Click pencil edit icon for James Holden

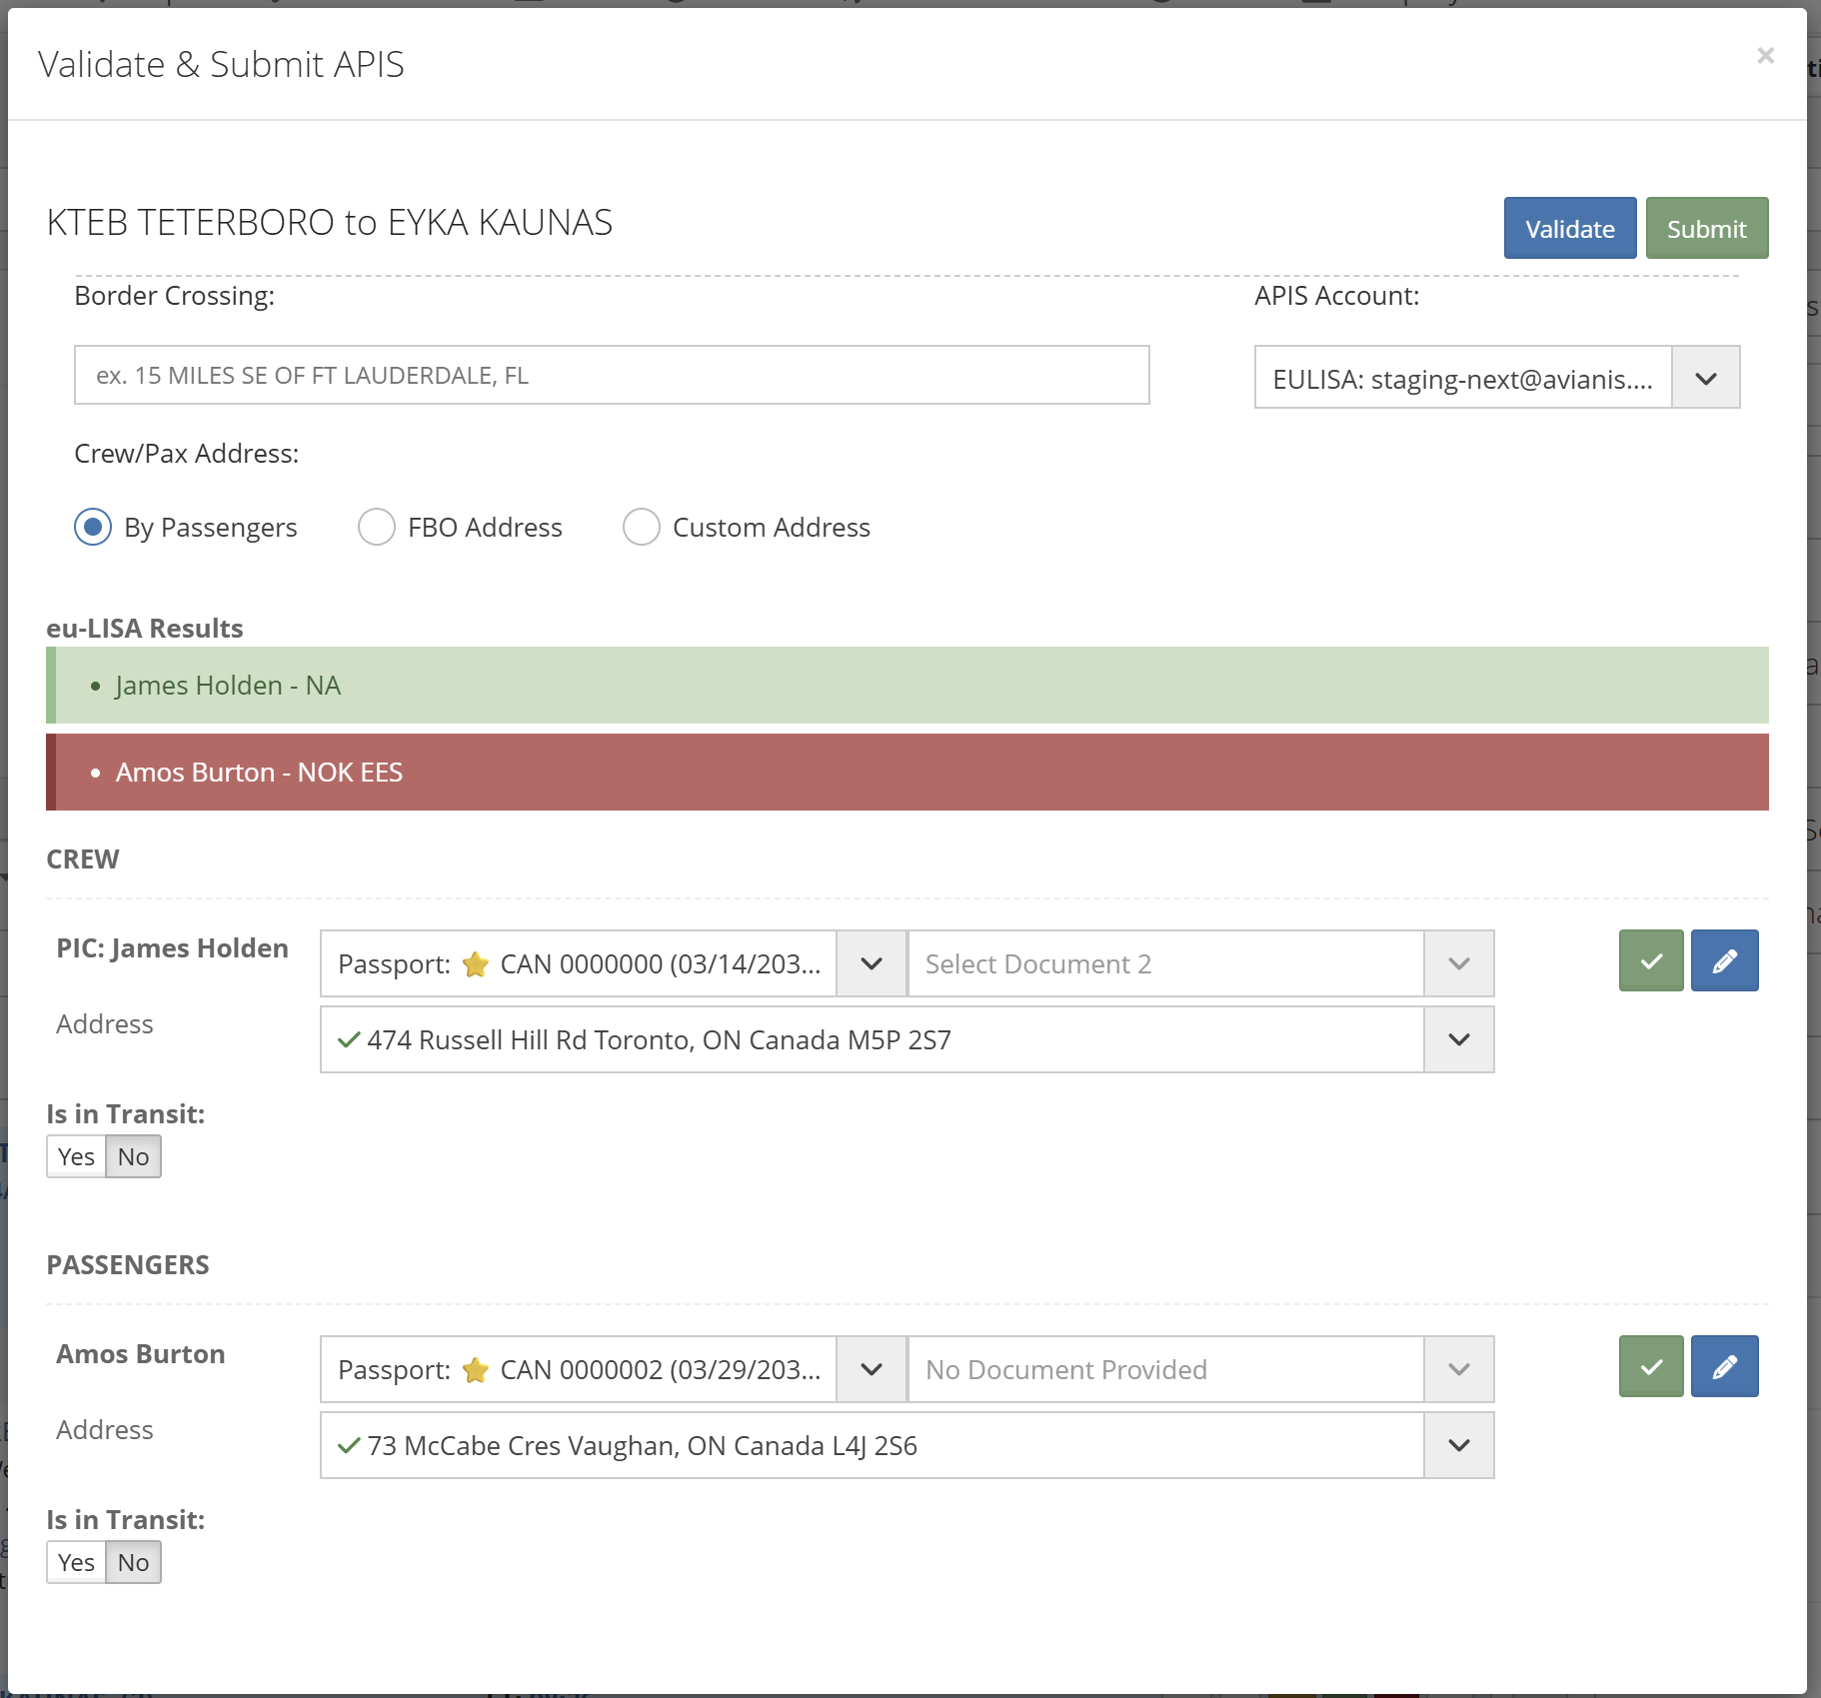point(1724,960)
